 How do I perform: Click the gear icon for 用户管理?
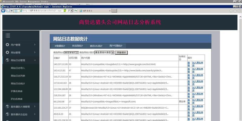coord(7,44)
